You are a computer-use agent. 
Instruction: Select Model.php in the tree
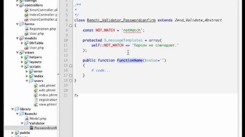point(38,119)
